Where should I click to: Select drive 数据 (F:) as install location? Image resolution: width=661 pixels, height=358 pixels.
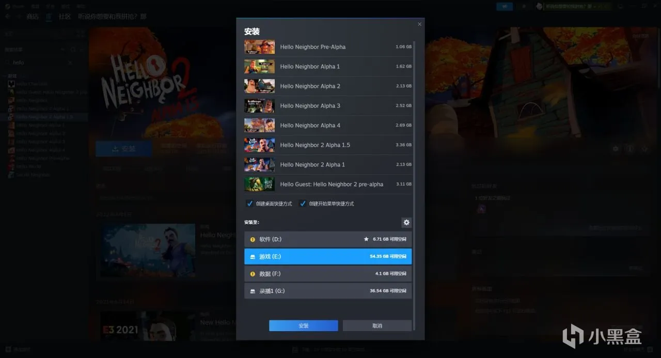pyautogui.click(x=328, y=273)
